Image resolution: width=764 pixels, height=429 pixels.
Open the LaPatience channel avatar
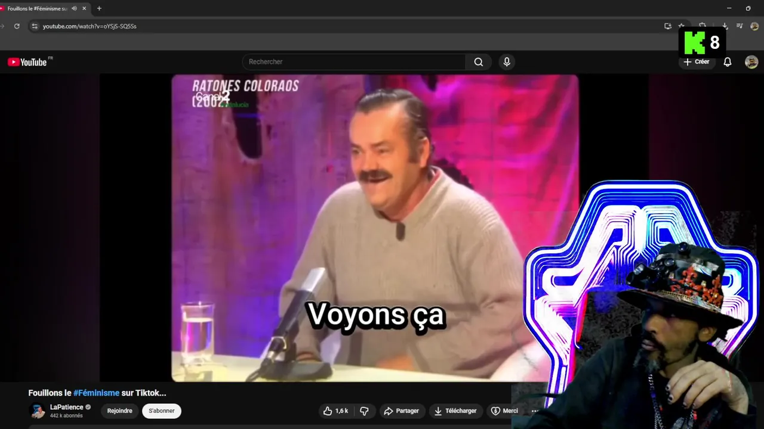pyautogui.click(x=38, y=411)
